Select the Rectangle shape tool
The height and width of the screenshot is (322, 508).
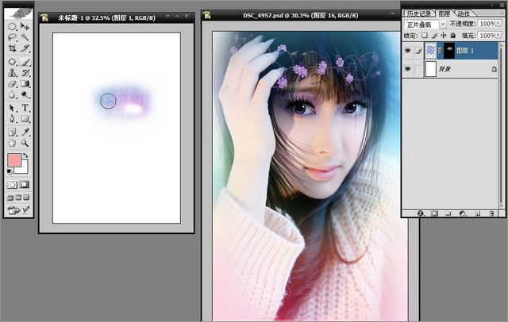25,119
